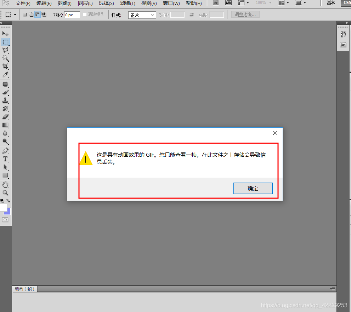Select the Blur tool
The width and height of the screenshot is (351, 312).
[x=5, y=133]
